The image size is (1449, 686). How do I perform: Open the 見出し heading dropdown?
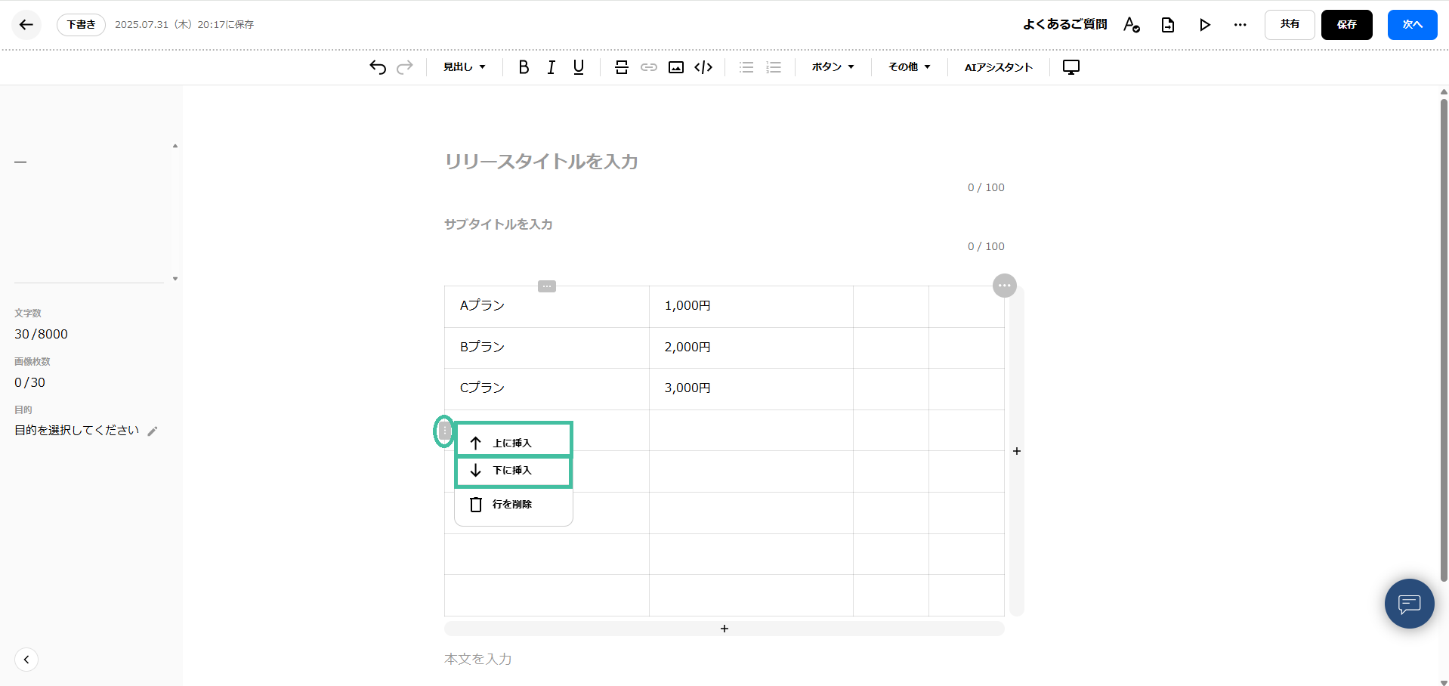point(463,67)
